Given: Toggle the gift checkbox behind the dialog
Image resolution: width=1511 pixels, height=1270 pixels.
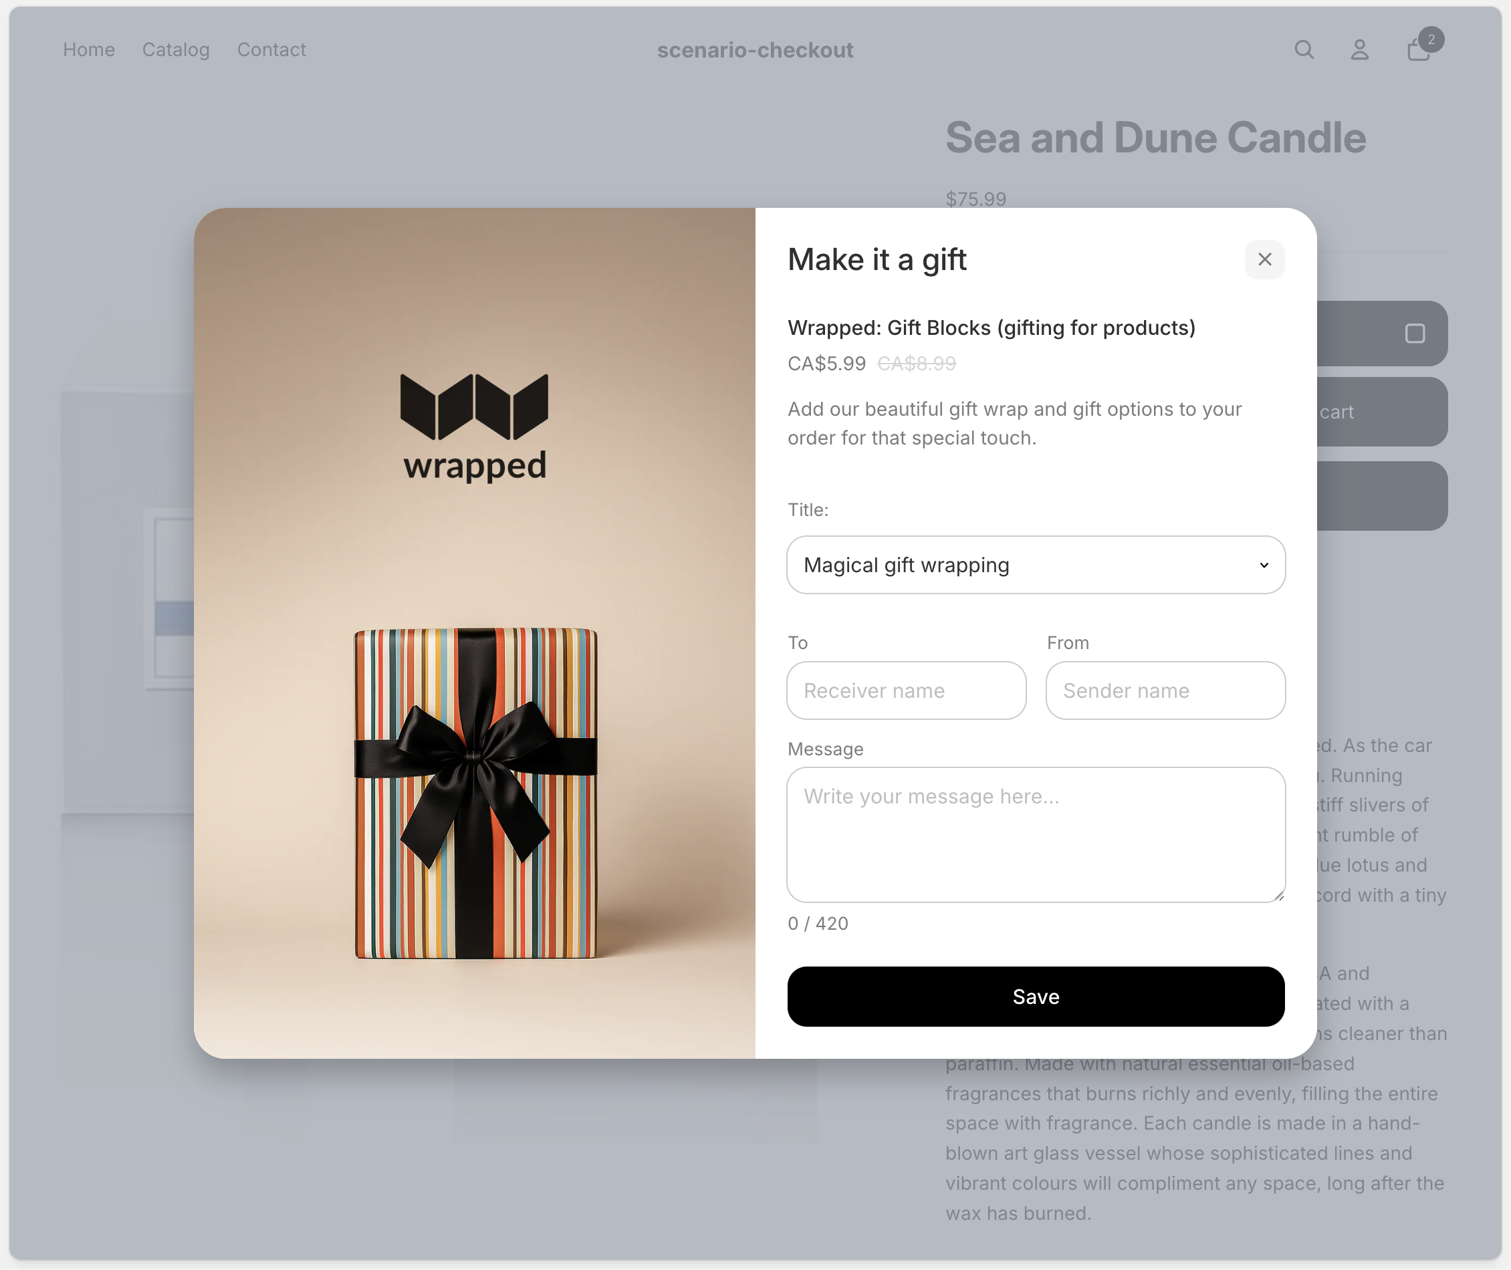Looking at the screenshot, I should click(1415, 334).
